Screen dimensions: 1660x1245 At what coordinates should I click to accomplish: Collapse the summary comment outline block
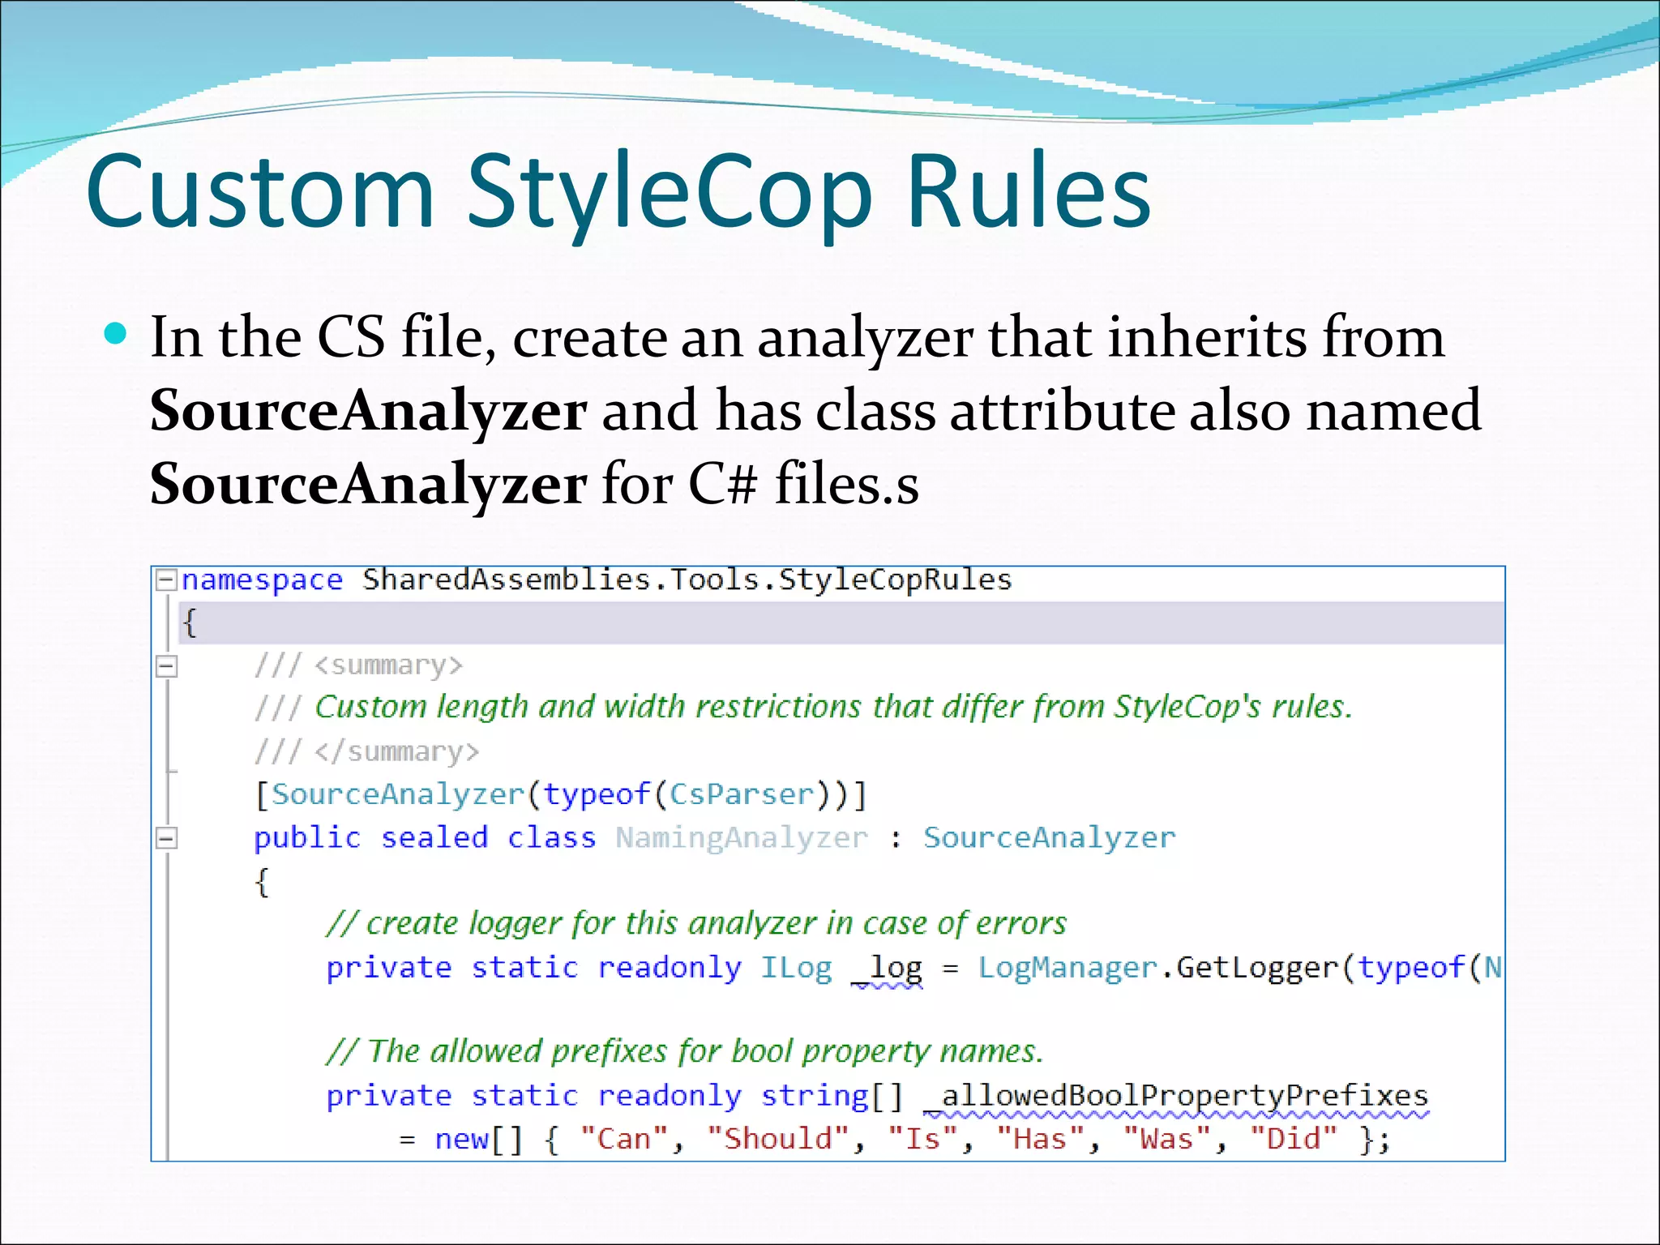pyautogui.click(x=166, y=666)
